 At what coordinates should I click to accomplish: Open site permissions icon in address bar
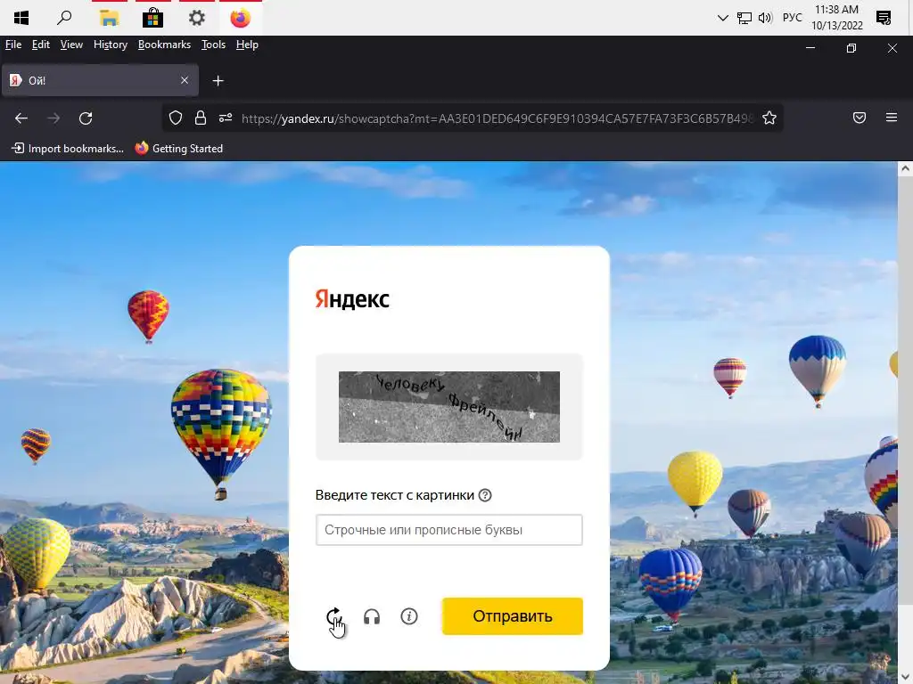[226, 118]
